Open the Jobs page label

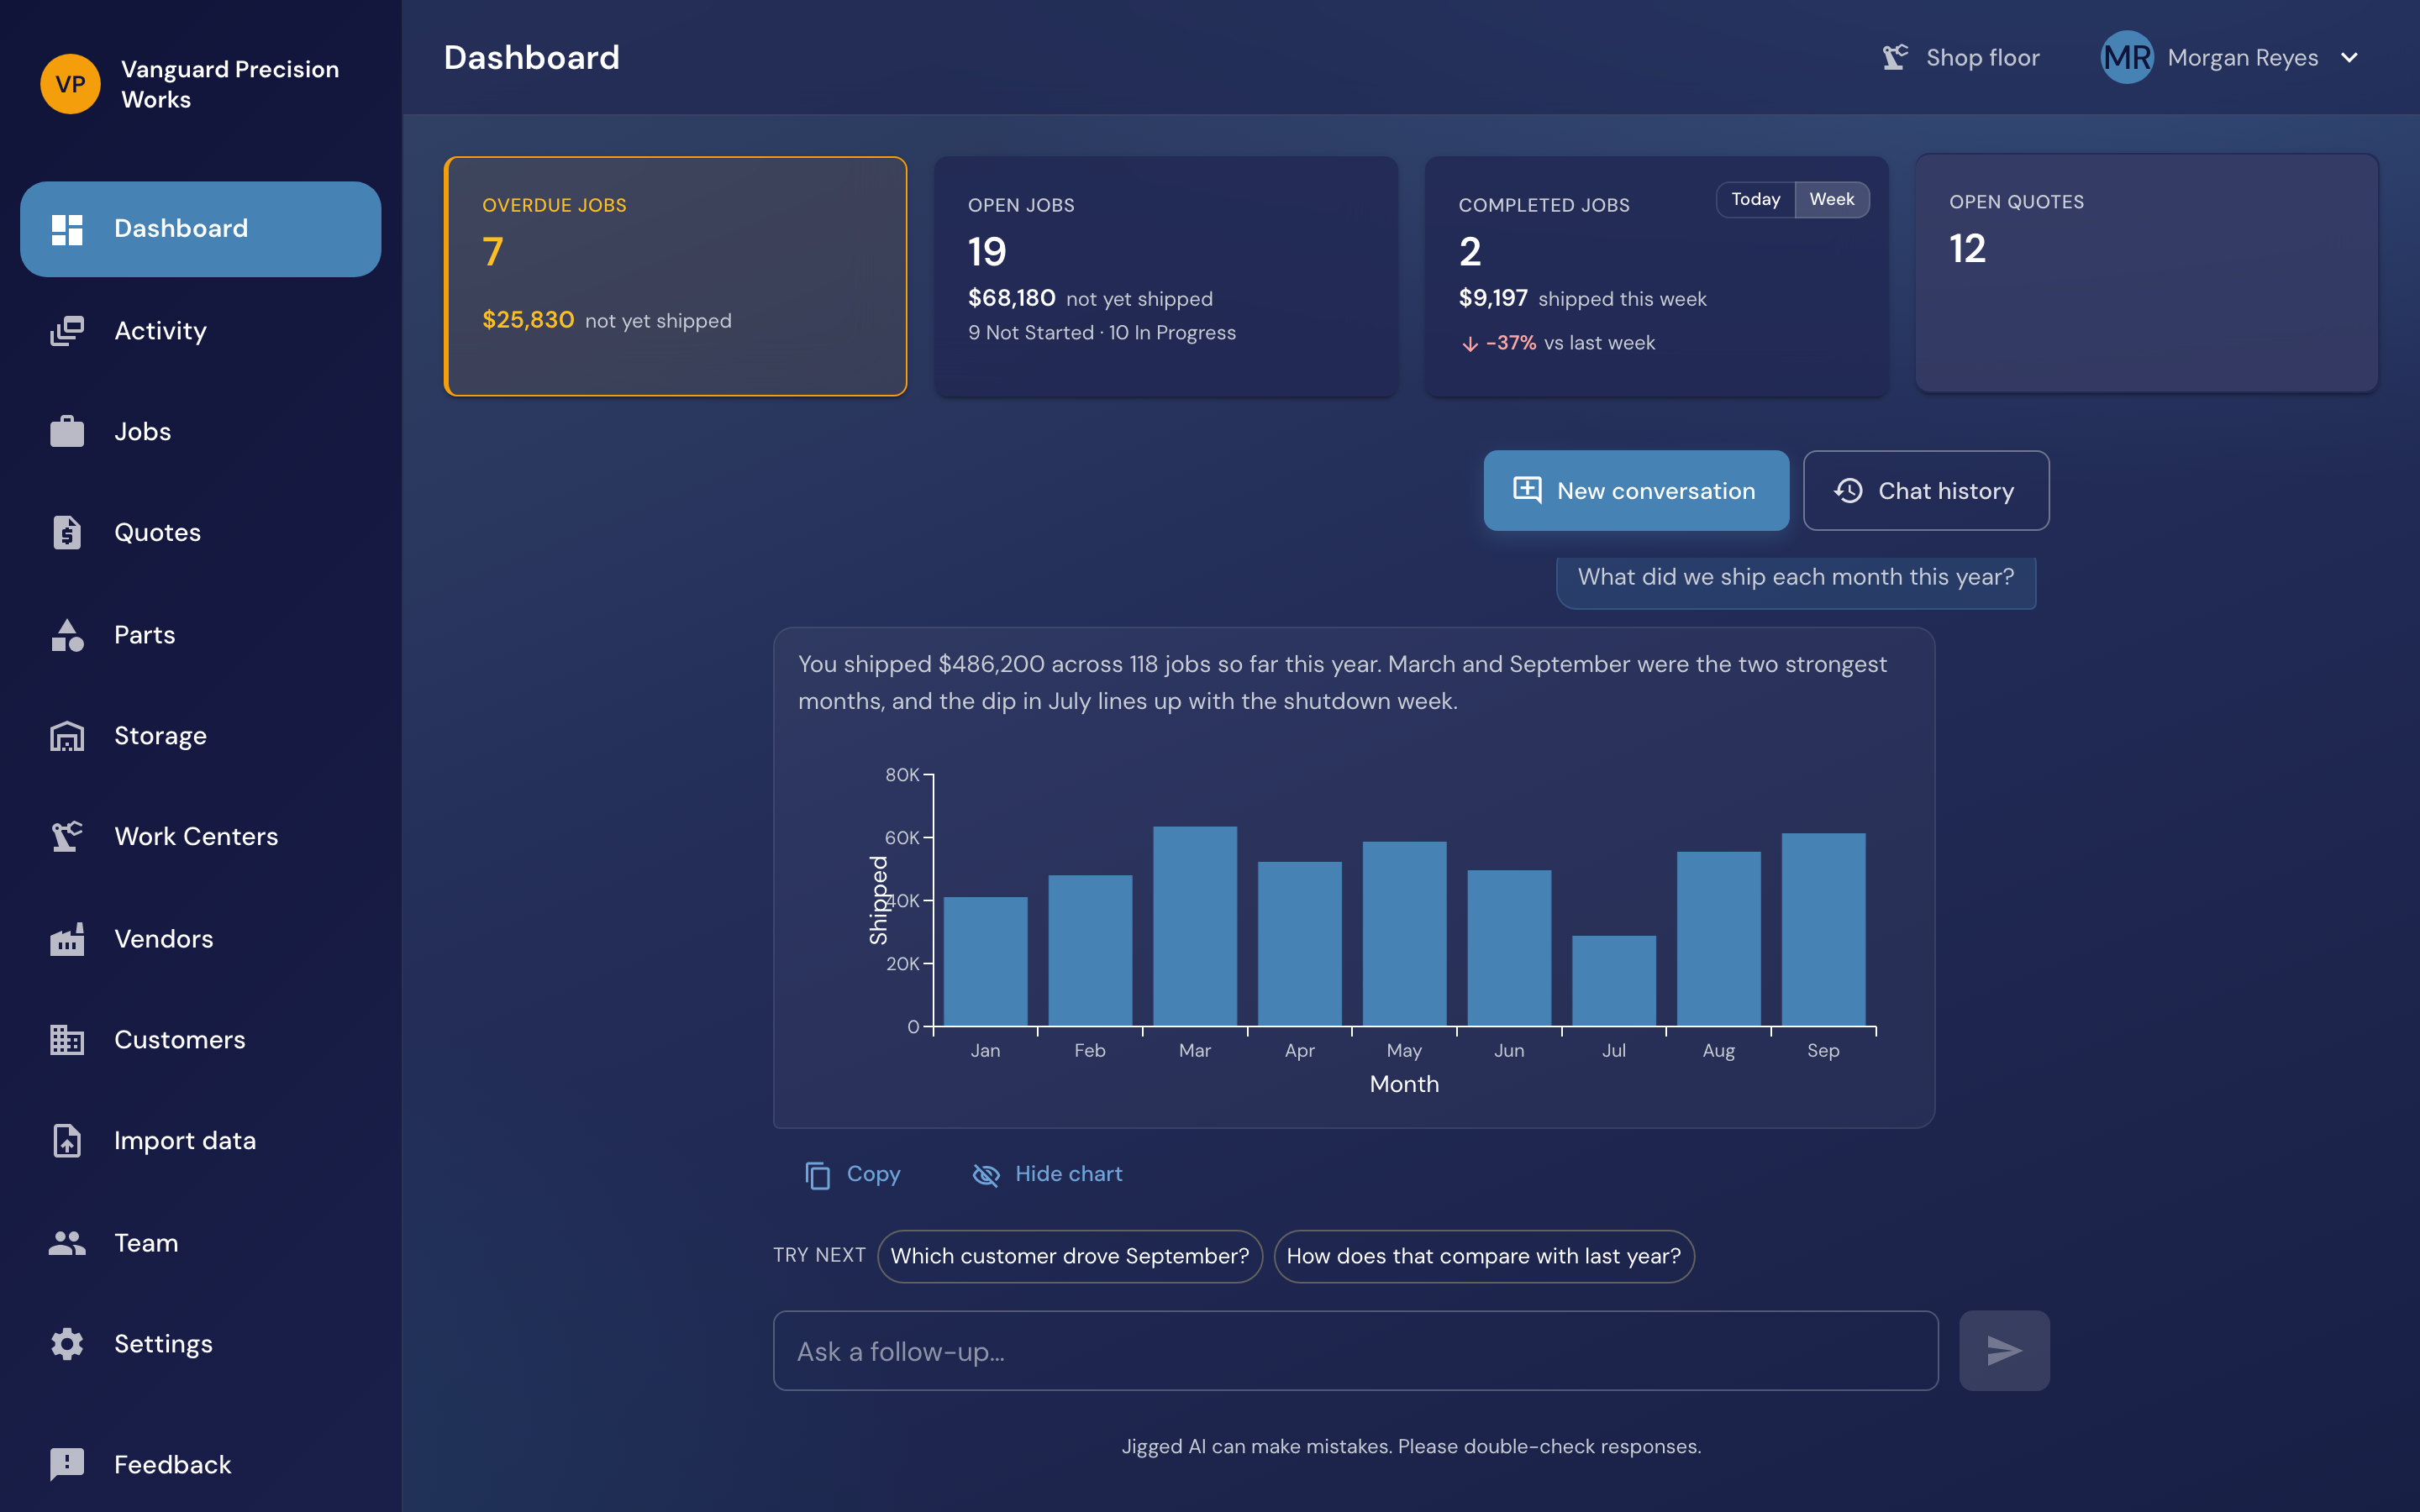[143, 432]
